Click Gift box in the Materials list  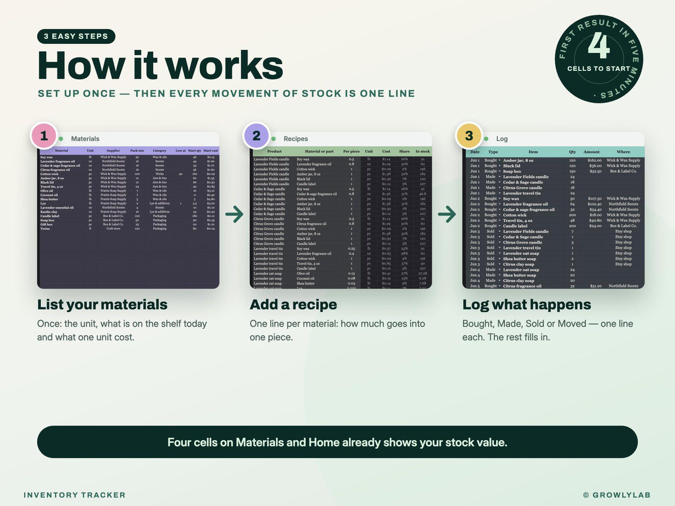[x=47, y=224]
